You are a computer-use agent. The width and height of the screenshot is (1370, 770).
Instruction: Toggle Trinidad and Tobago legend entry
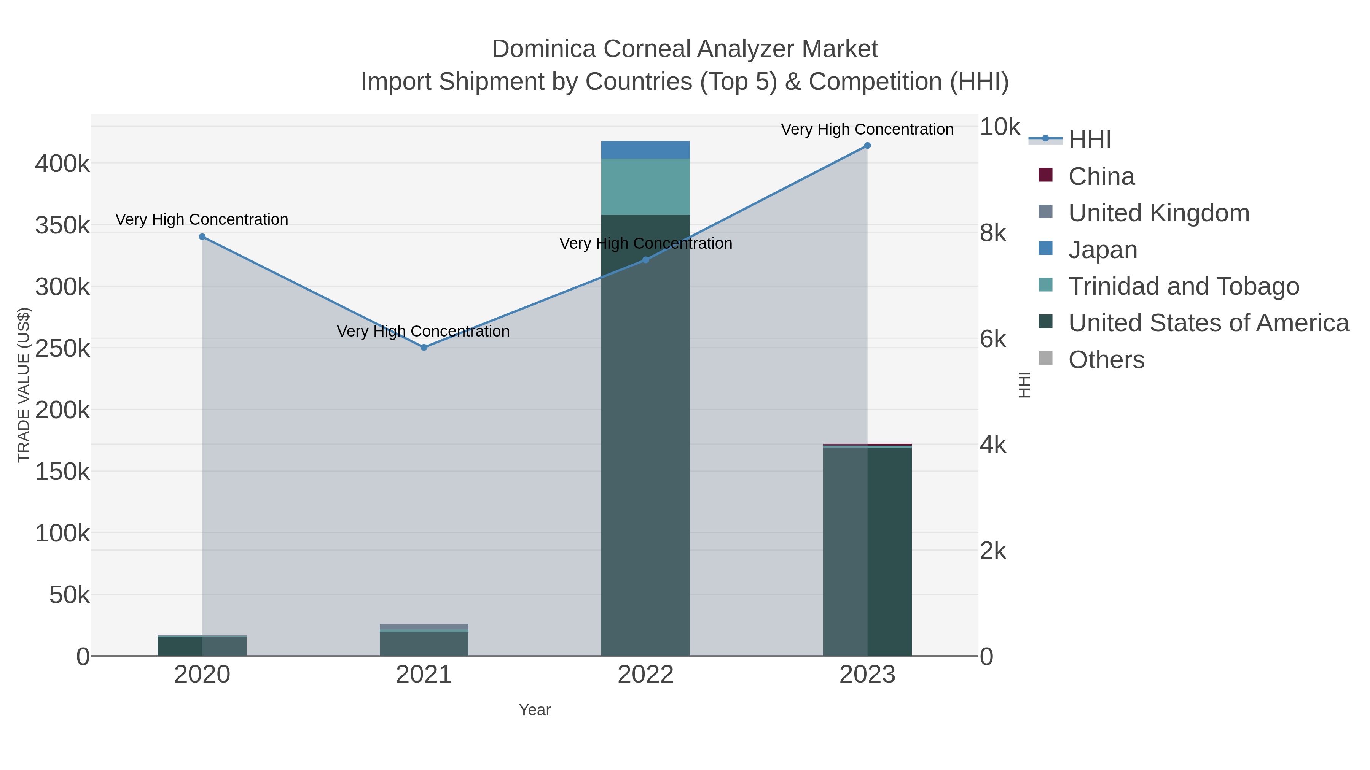(1169, 286)
